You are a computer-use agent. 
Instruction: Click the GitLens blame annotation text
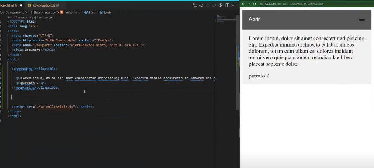point(31,17)
